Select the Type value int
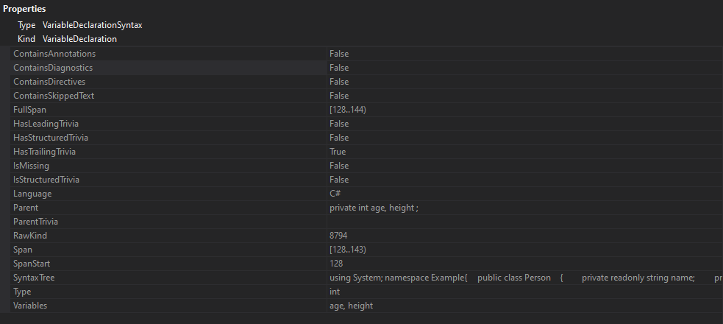 point(335,292)
